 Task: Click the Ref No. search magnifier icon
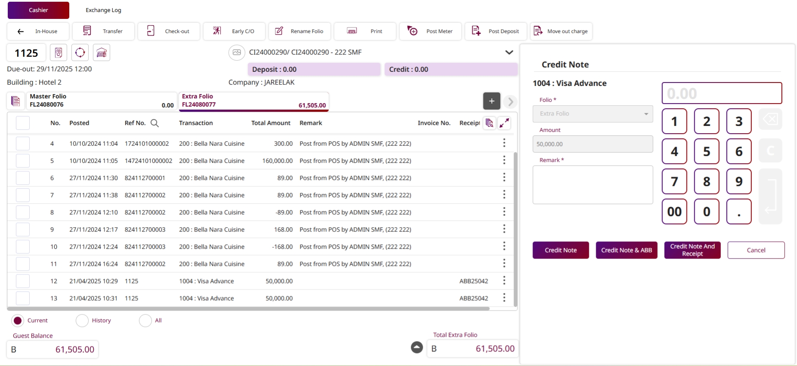click(155, 123)
